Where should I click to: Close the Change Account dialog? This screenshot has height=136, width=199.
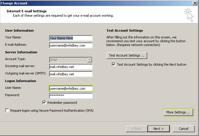tap(195, 3)
